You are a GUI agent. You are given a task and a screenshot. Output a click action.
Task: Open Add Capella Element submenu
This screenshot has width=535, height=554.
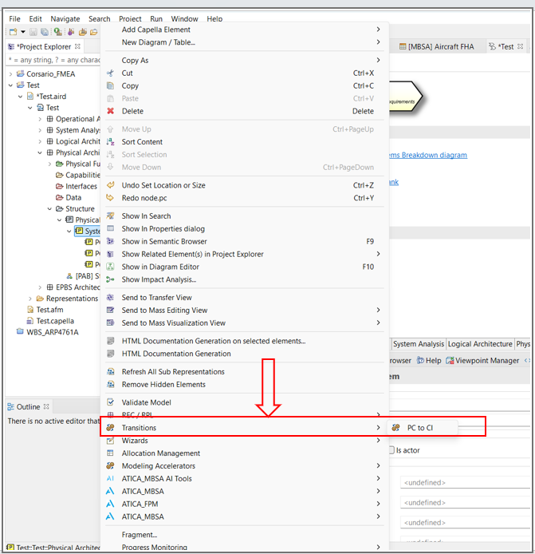(244, 30)
